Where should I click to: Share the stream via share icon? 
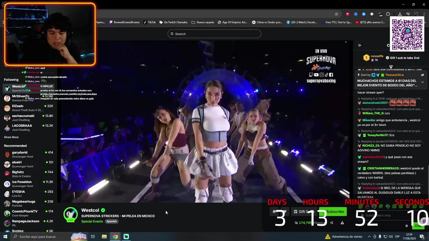coord(331,223)
